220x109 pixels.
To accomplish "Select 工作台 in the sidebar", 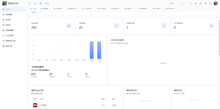I will coord(13,9).
